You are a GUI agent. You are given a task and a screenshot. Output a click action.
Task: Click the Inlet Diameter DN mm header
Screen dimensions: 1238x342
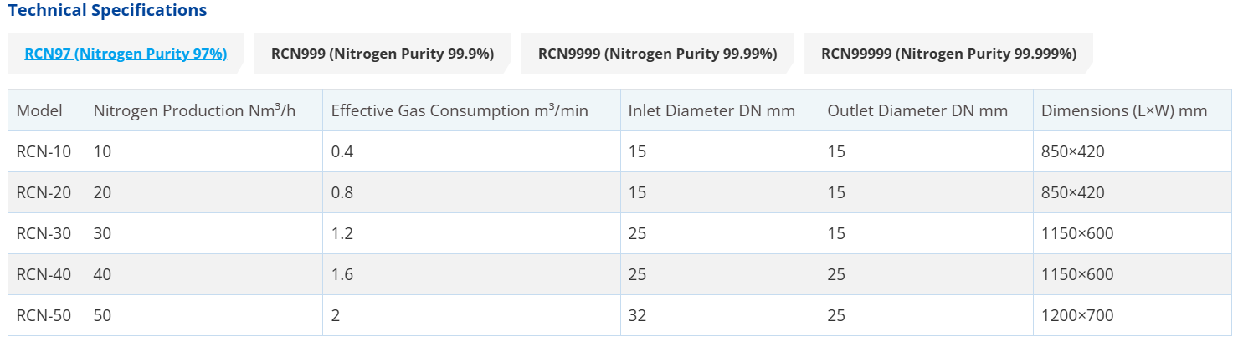(x=711, y=110)
